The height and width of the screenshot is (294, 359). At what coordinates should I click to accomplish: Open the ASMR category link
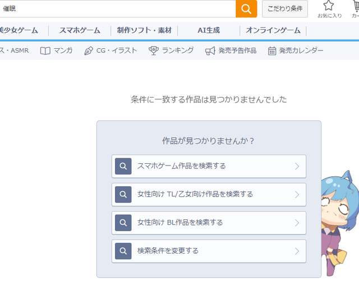14,50
